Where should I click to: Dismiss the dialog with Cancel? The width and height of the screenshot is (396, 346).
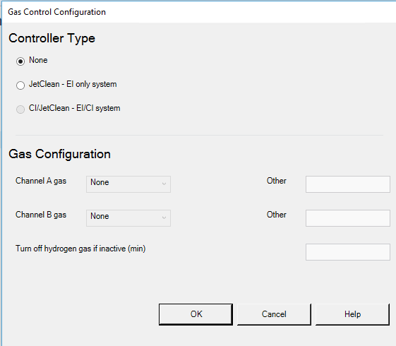(274, 314)
